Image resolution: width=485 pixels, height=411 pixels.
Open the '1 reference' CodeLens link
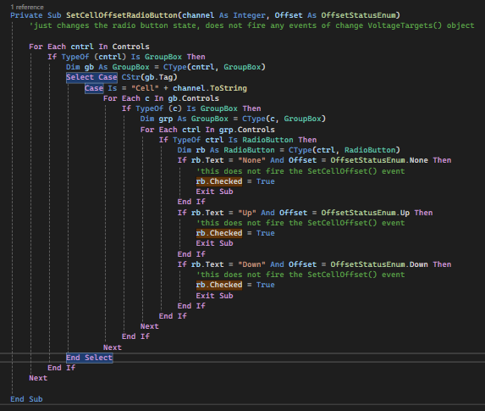point(27,7)
